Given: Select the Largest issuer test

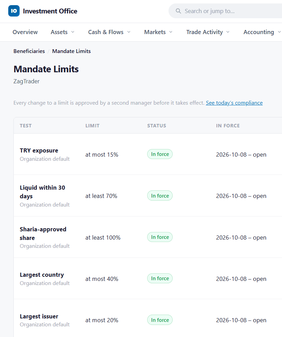Looking at the screenshot, I should pyautogui.click(x=39, y=316).
